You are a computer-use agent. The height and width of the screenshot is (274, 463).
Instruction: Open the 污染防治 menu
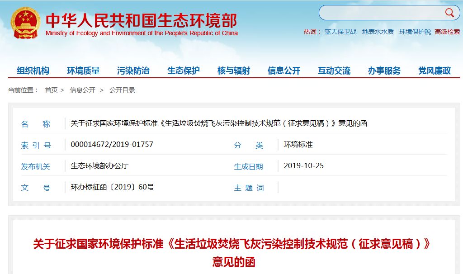pos(133,71)
